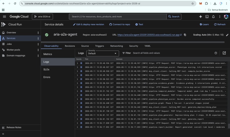Open MetaMask fox extension icon
Screen dimensions: 230x137
pyautogui.click(x=201, y=3)
